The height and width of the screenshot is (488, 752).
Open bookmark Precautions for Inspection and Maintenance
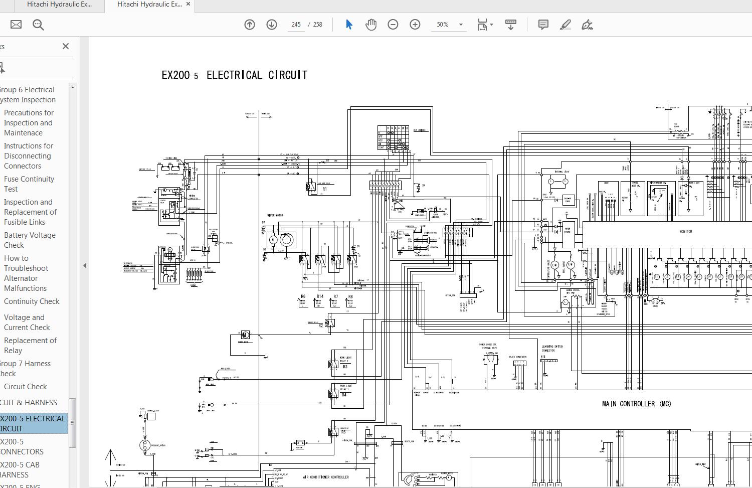point(29,123)
